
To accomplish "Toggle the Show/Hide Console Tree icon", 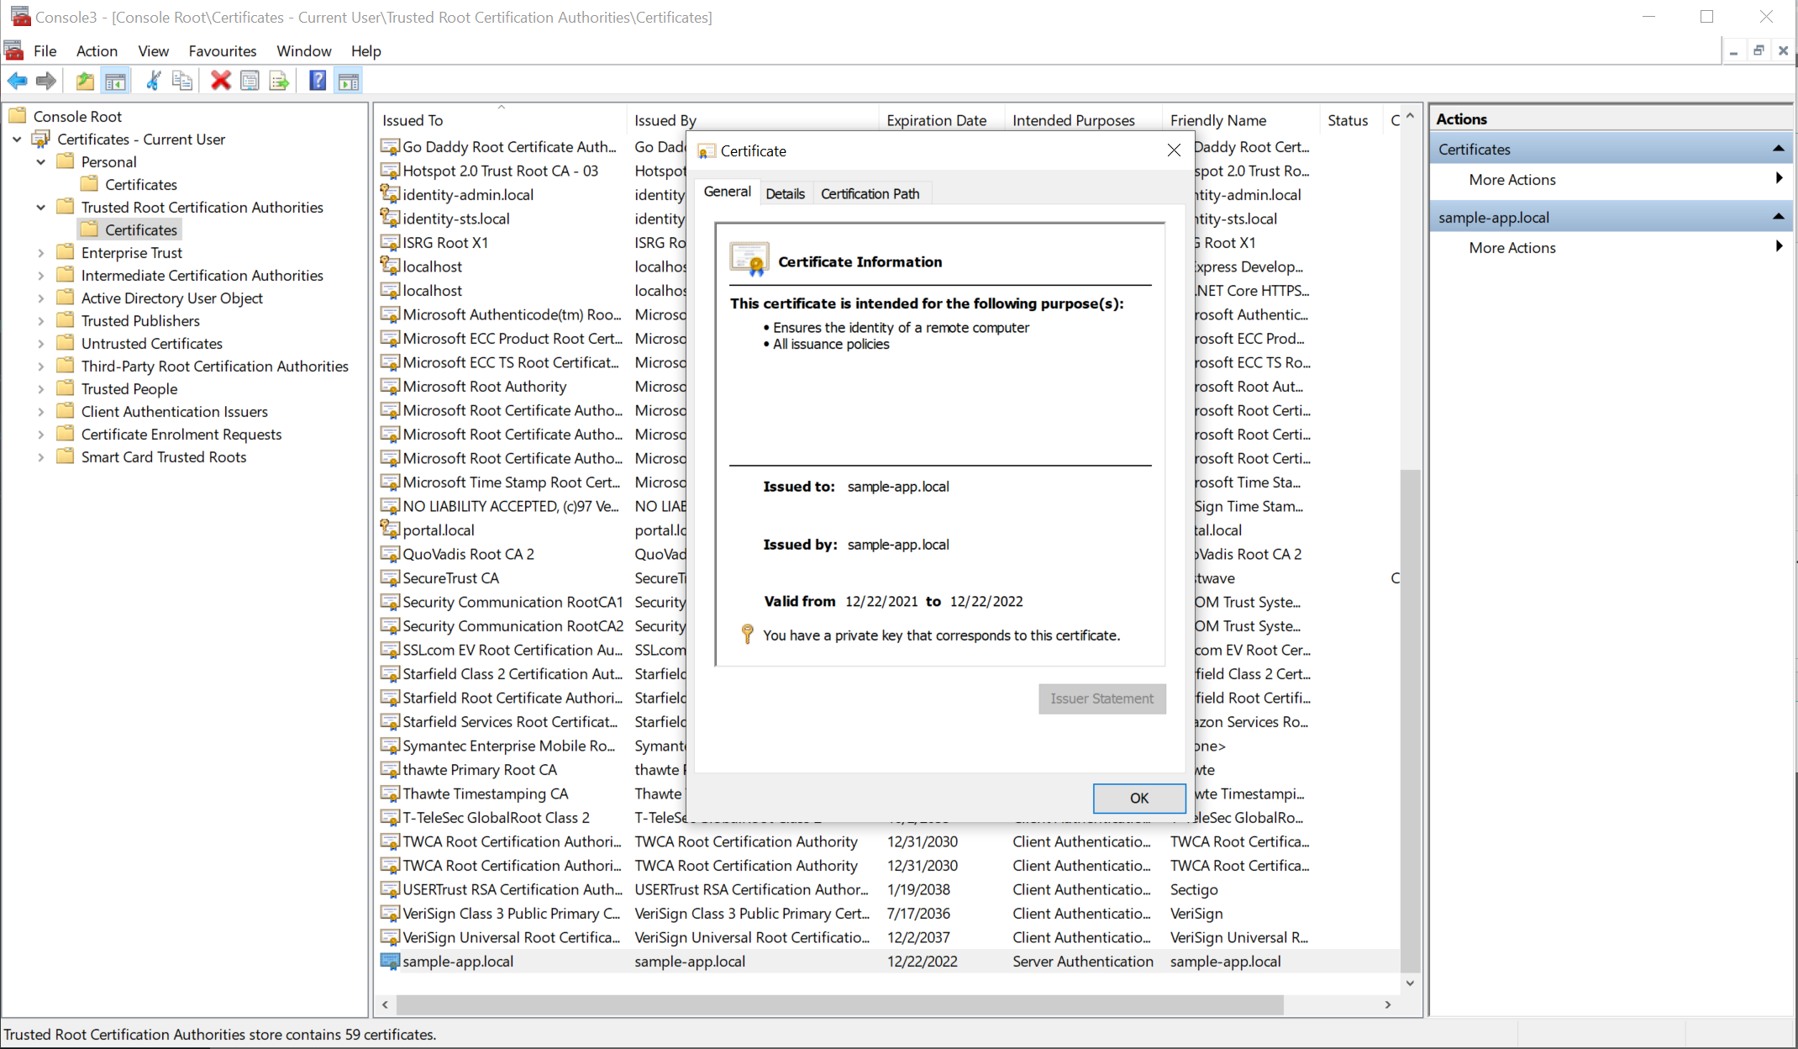I will tap(115, 81).
